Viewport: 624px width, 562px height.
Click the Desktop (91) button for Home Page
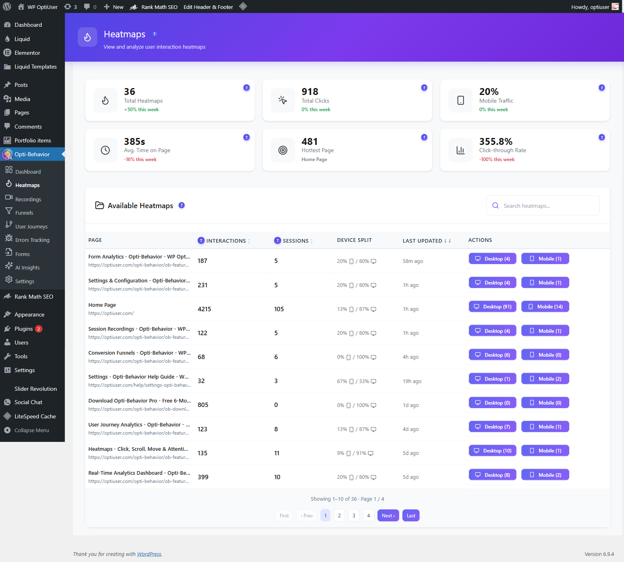coord(492,306)
